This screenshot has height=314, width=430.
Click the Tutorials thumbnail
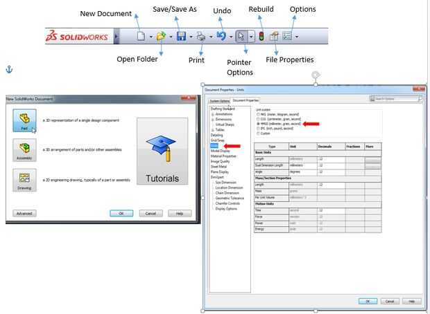click(162, 151)
